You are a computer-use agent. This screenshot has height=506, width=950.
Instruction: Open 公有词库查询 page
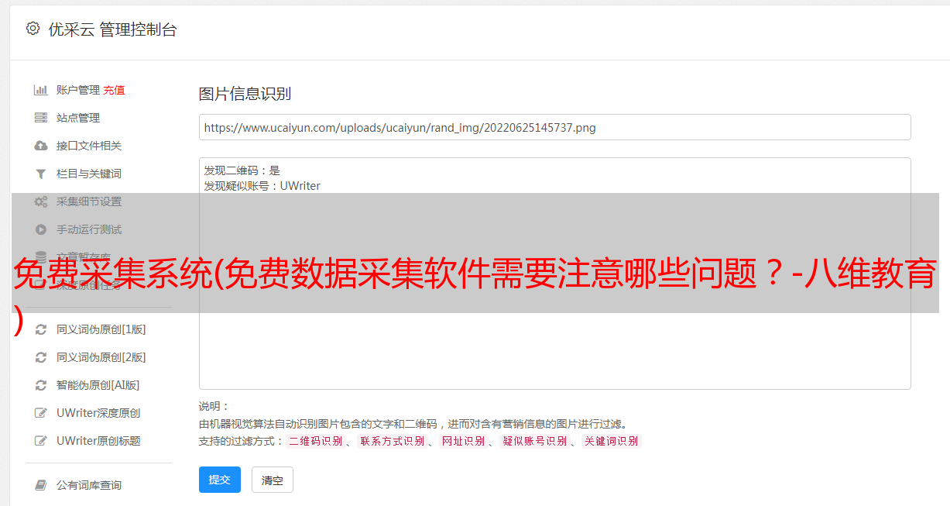point(89,485)
